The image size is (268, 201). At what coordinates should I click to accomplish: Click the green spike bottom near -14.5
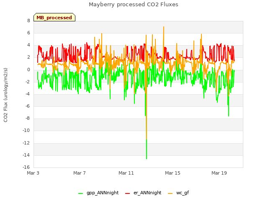(x=147, y=158)
